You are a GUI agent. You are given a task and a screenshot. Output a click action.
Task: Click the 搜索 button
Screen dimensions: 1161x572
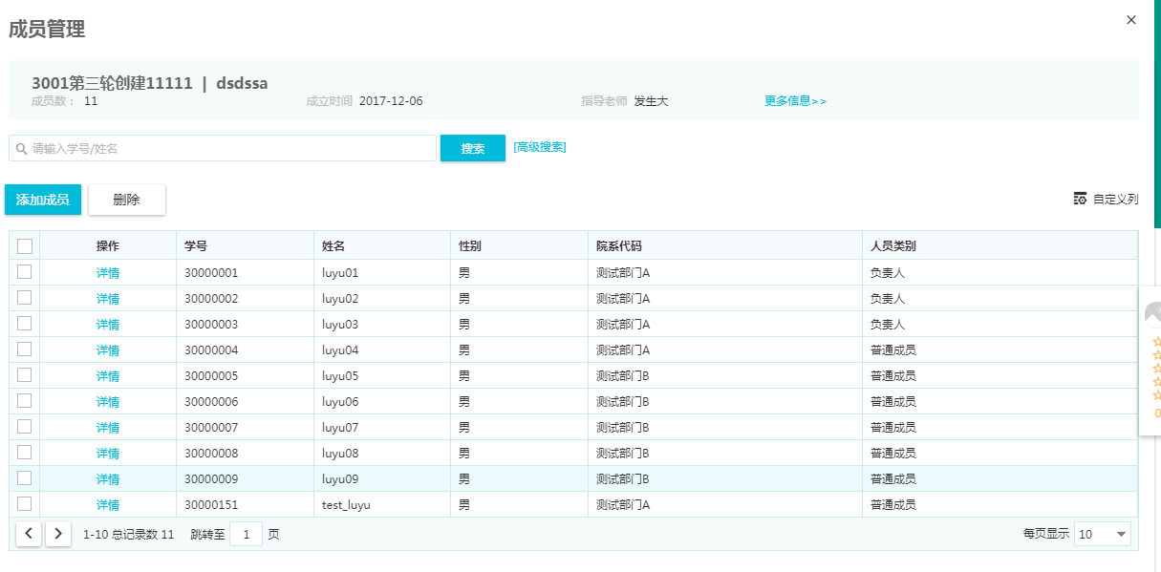tap(472, 148)
